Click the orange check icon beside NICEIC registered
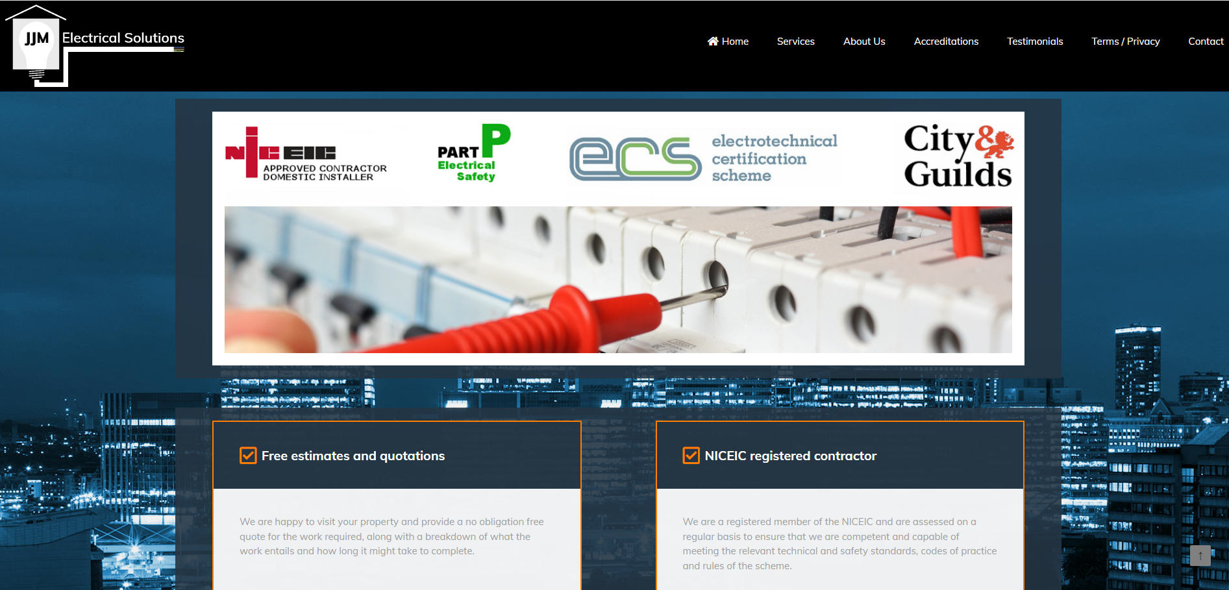 pos(691,456)
